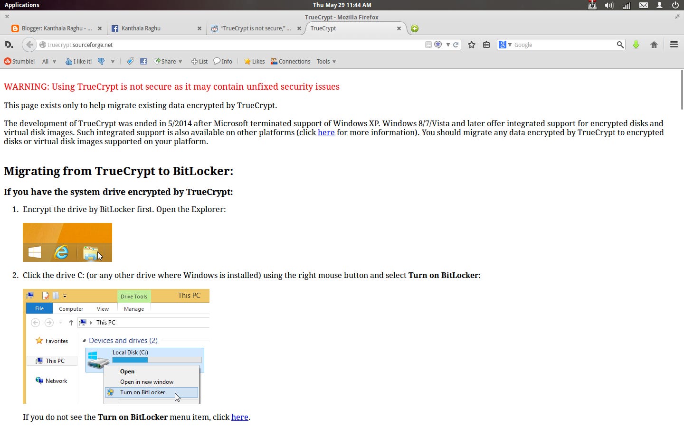Click the This PC BitLocker screenshot image
Image resolution: width=684 pixels, height=427 pixels.
pyautogui.click(x=116, y=346)
